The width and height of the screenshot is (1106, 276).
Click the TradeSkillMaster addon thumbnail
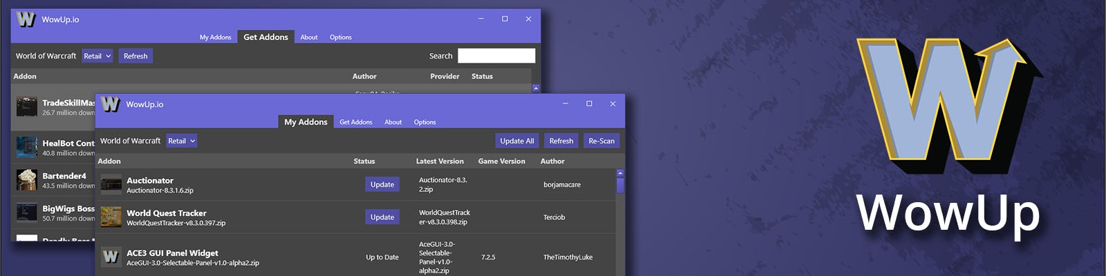tap(27, 106)
